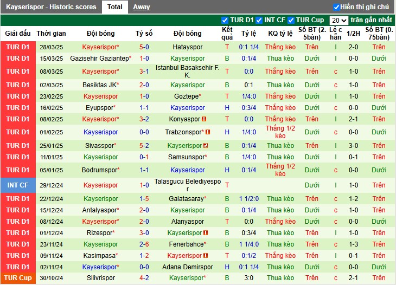
Task: Select handicap 3:0 on Silivrispor row
Action: [x=249, y=278]
